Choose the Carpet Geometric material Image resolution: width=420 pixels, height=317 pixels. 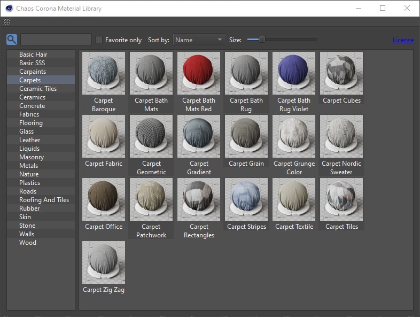tap(151, 136)
